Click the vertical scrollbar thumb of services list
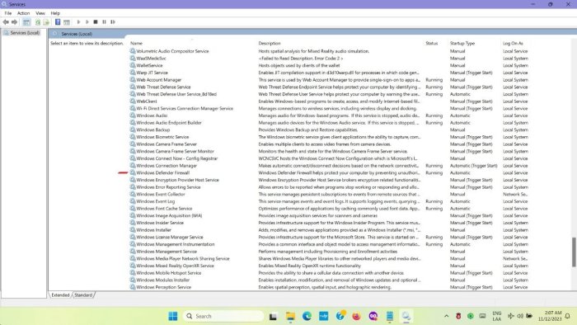Image resolution: width=577 pixels, height=325 pixels. (x=574, y=252)
